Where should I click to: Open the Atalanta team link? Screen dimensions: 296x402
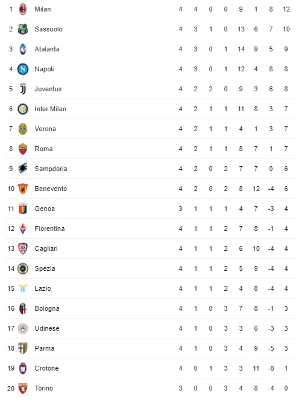[47, 49]
